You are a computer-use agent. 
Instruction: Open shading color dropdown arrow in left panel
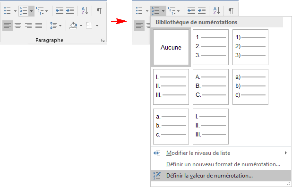point(81,25)
